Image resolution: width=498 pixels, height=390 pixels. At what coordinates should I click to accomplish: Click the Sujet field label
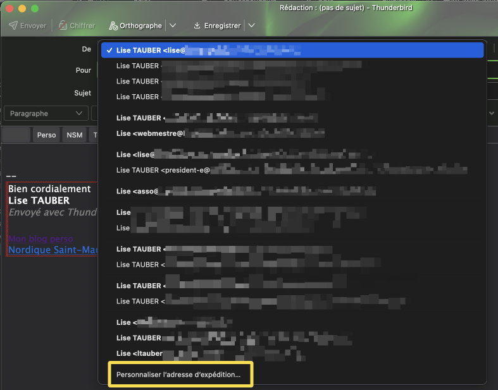[82, 93]
